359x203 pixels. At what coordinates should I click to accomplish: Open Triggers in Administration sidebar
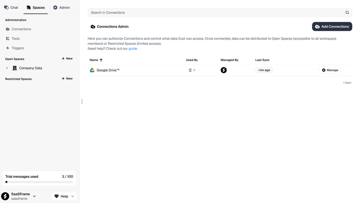pyautogui.click(x=17, y=48)
